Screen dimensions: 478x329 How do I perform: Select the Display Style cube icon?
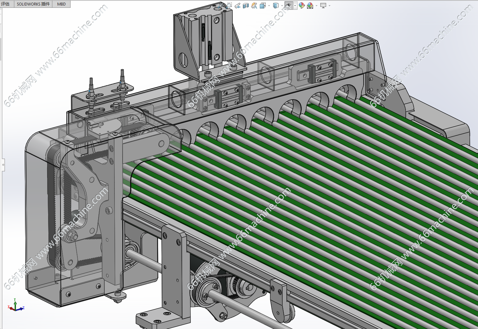coord(276,6)
